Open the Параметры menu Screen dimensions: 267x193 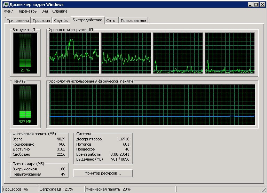(x=28, y=11)
